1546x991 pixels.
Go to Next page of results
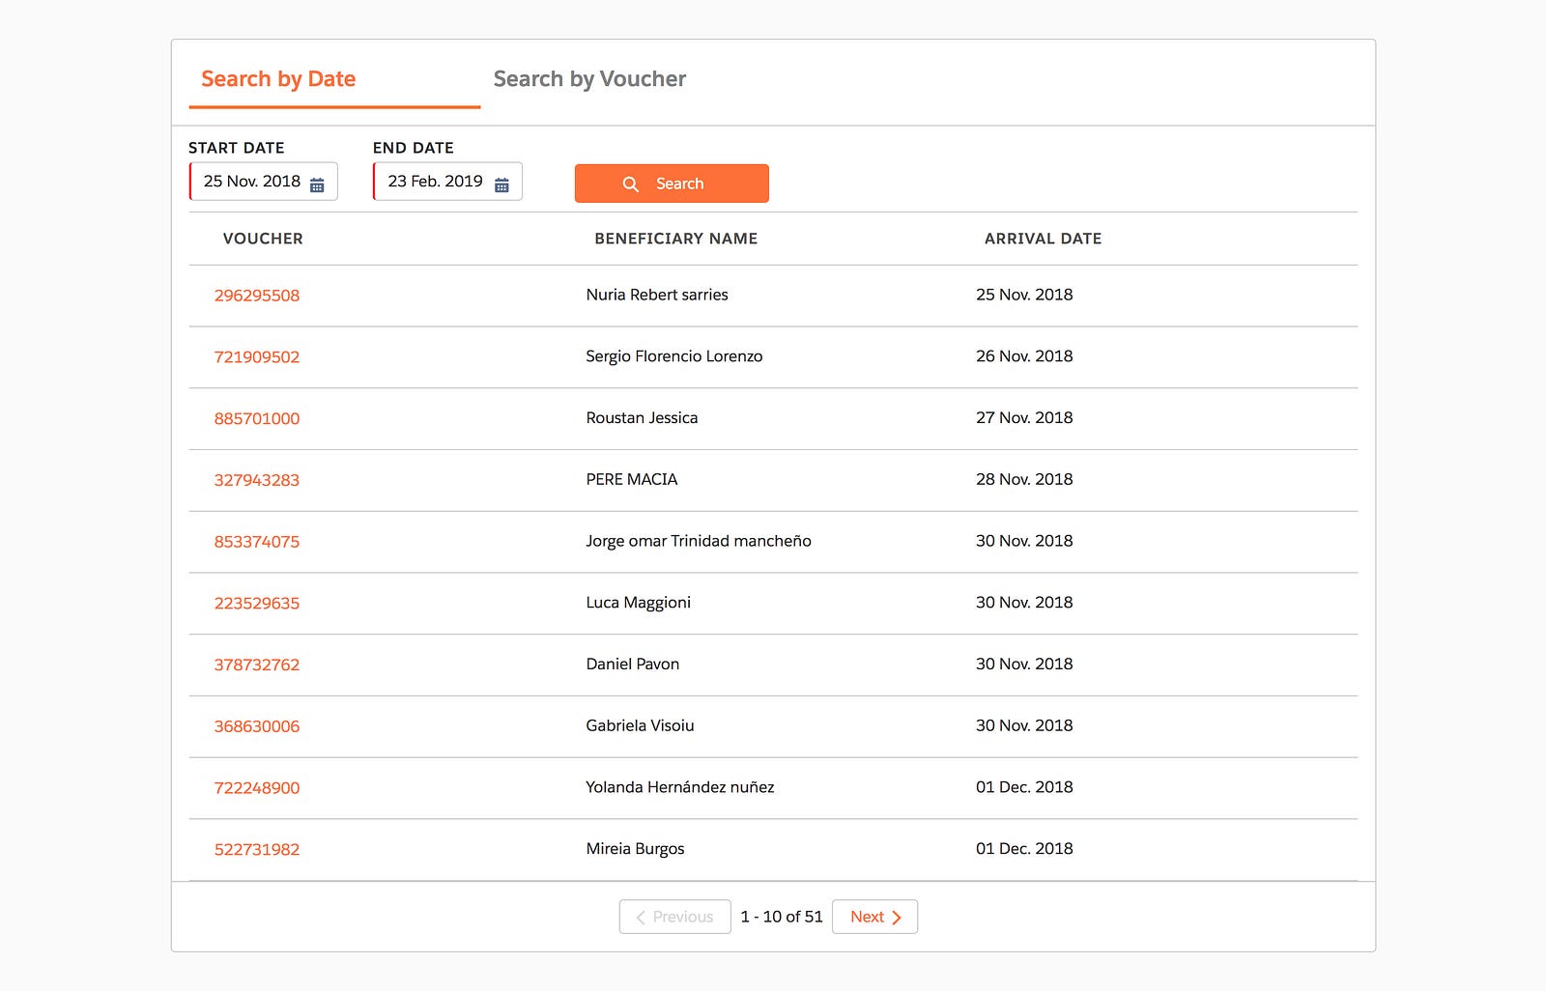coord(874,917)
